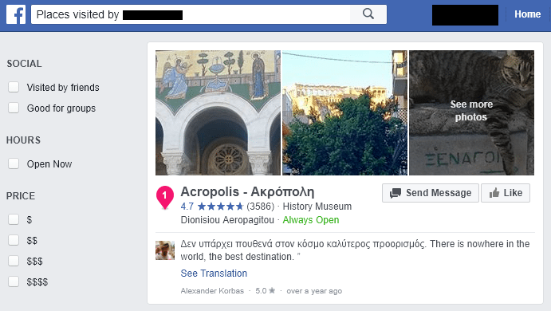Screen dimensions: 551x311
Task: Open Alexander Korbas reviewer profile
Action: click(x=212, y=291)
